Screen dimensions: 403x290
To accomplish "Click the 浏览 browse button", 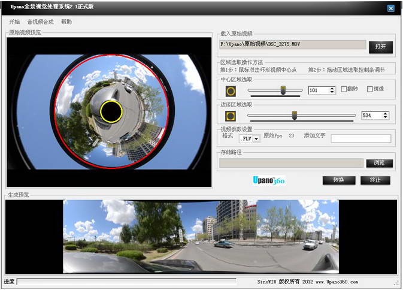I will click(380, 163).
